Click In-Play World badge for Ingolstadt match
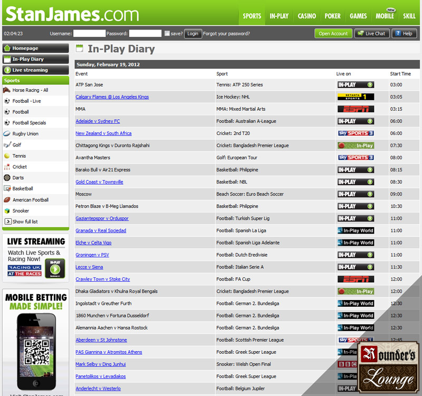The image size is (422, 396). point(356,303)
